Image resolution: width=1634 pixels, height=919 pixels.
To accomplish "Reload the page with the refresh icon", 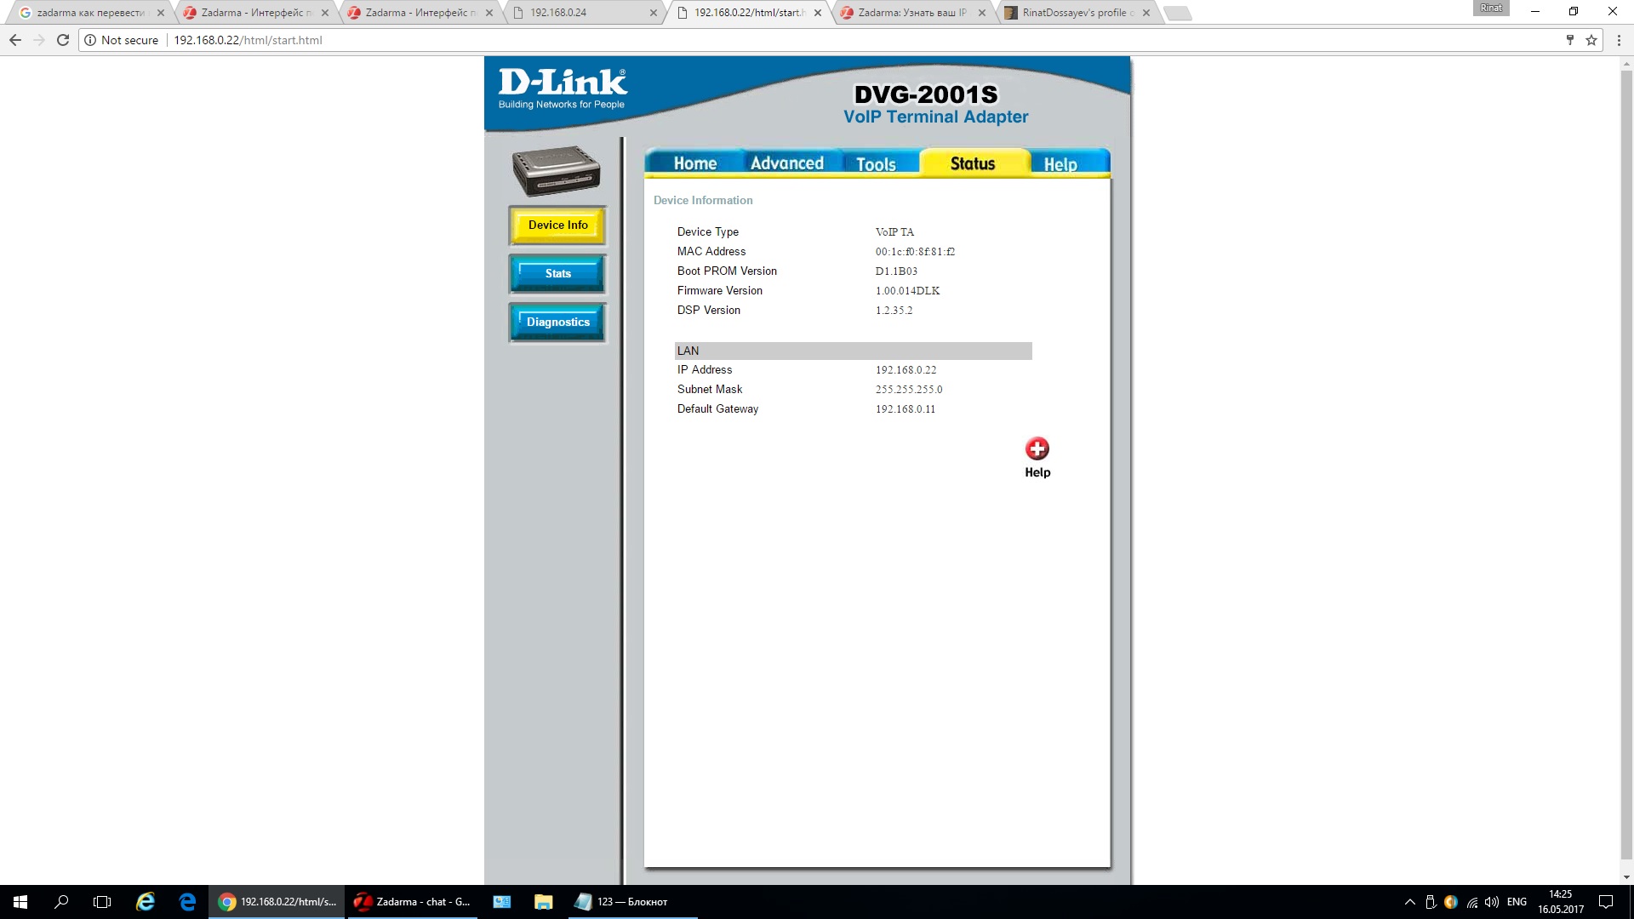I will tap(63, 40).
